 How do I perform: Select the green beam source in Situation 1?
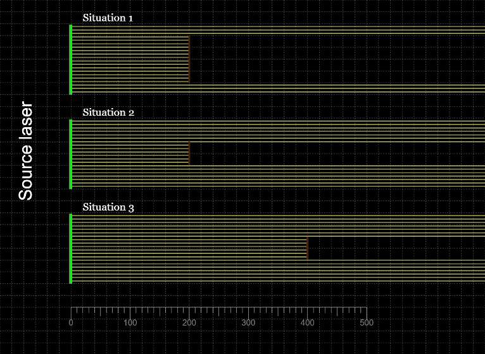click(x=71, y=59)
